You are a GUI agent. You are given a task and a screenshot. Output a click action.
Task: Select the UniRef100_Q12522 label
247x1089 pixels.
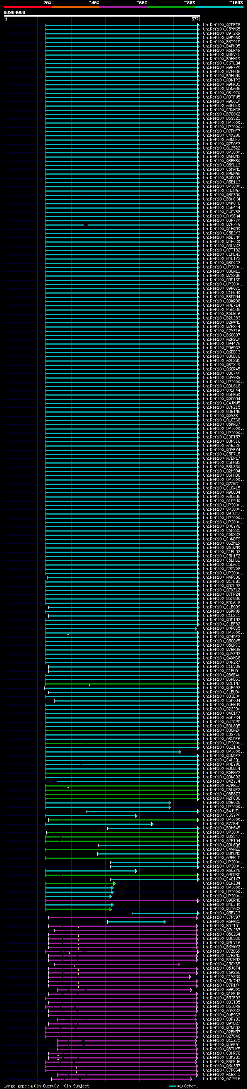click(x=222, y=148)
